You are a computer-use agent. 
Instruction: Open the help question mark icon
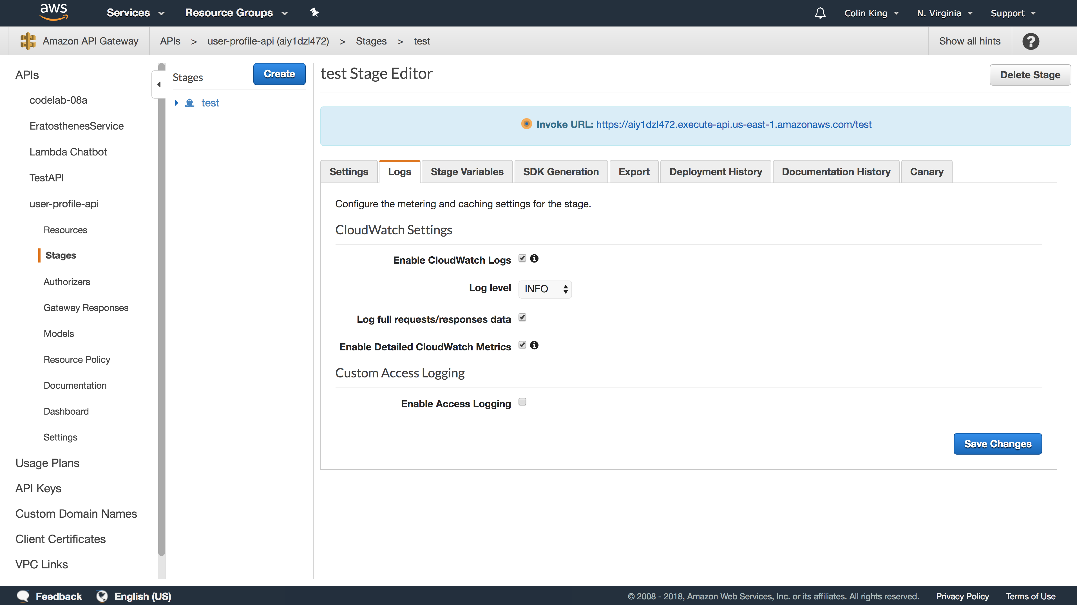pyautogui.click(x=1031, y=41)
